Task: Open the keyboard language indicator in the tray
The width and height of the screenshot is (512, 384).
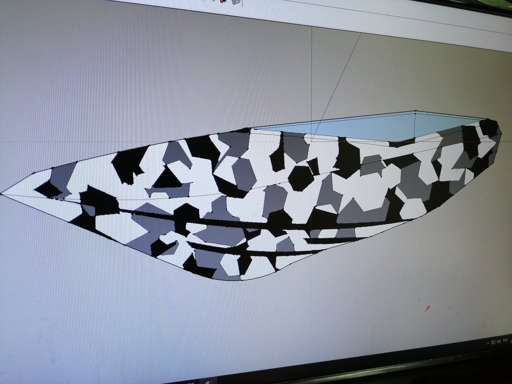Action: coord(506,340)
